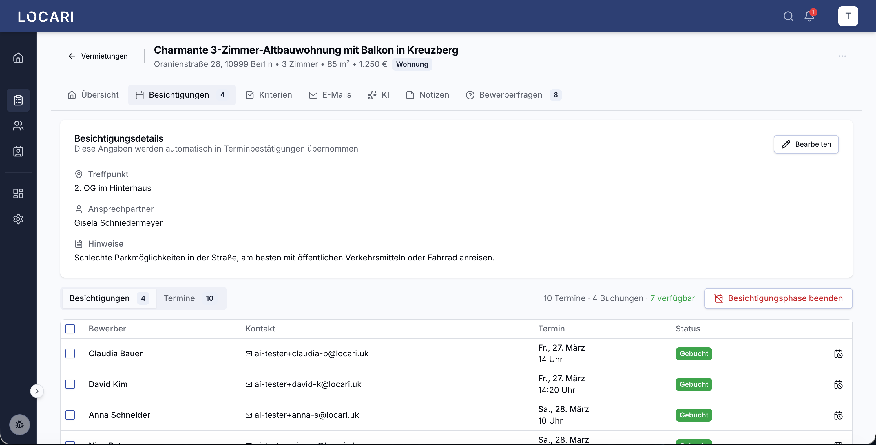Viewport: 876px width, 445px height.
Task: Open the dashboard grid sidebar icon
Action: (x=18, y=194)
